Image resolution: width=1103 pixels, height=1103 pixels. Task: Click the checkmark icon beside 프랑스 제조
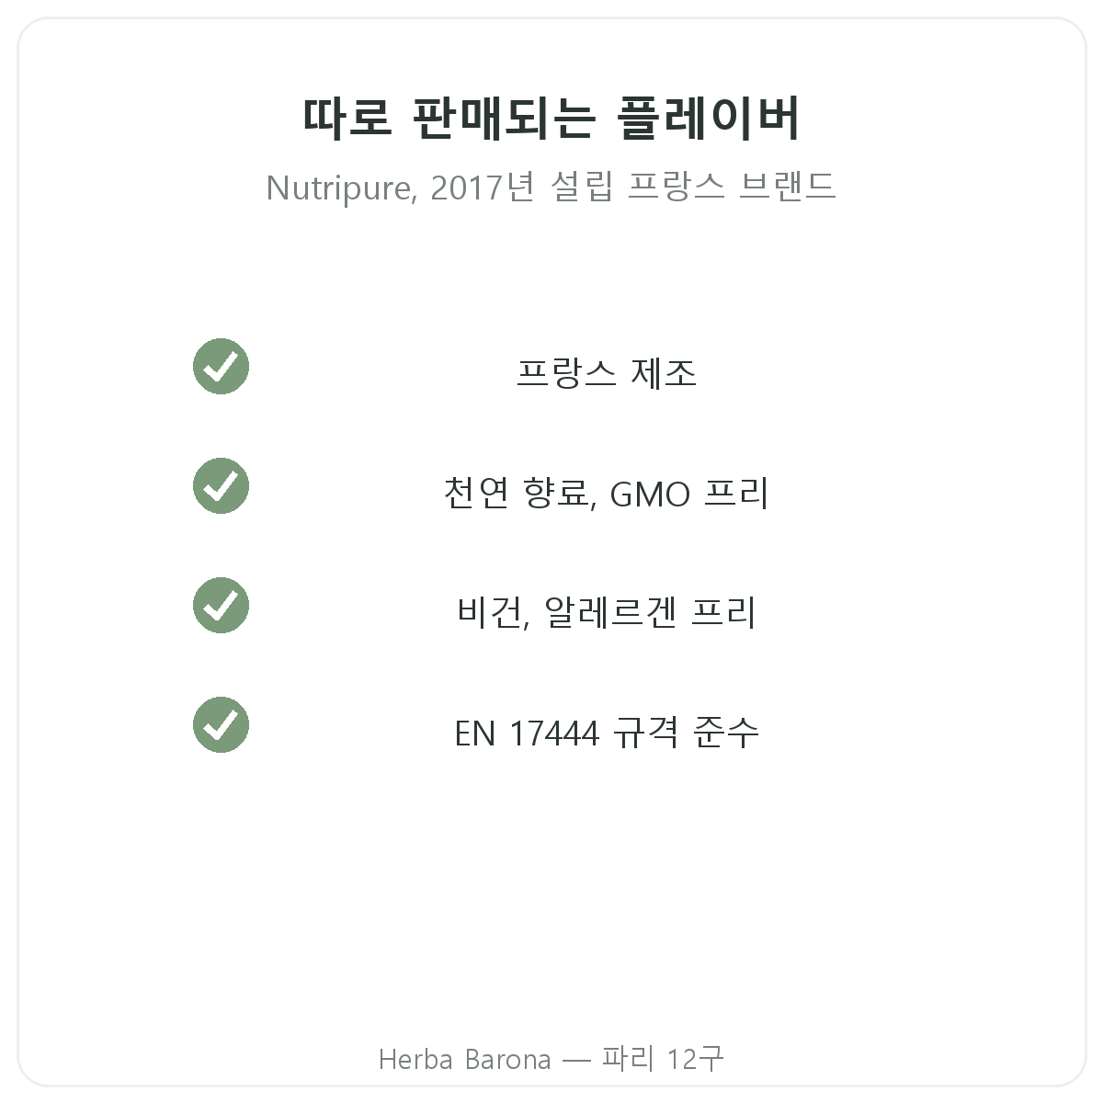click(221, 367)
